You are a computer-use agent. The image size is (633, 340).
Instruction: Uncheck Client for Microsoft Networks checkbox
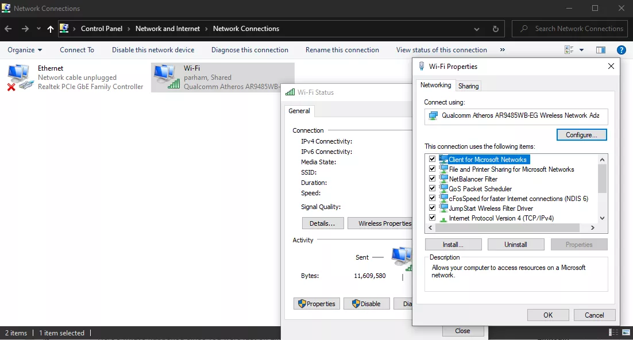point(432,159)
